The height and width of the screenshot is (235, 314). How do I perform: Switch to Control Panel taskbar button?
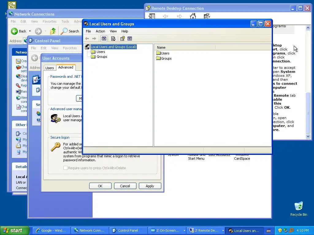pyautogui.click(x=128, y=230)
